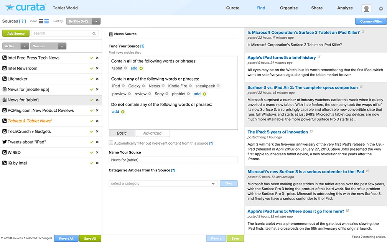
Task: Open 'iPad turns 5: a brief history' external icon
Action: click(x=319, y=57)
